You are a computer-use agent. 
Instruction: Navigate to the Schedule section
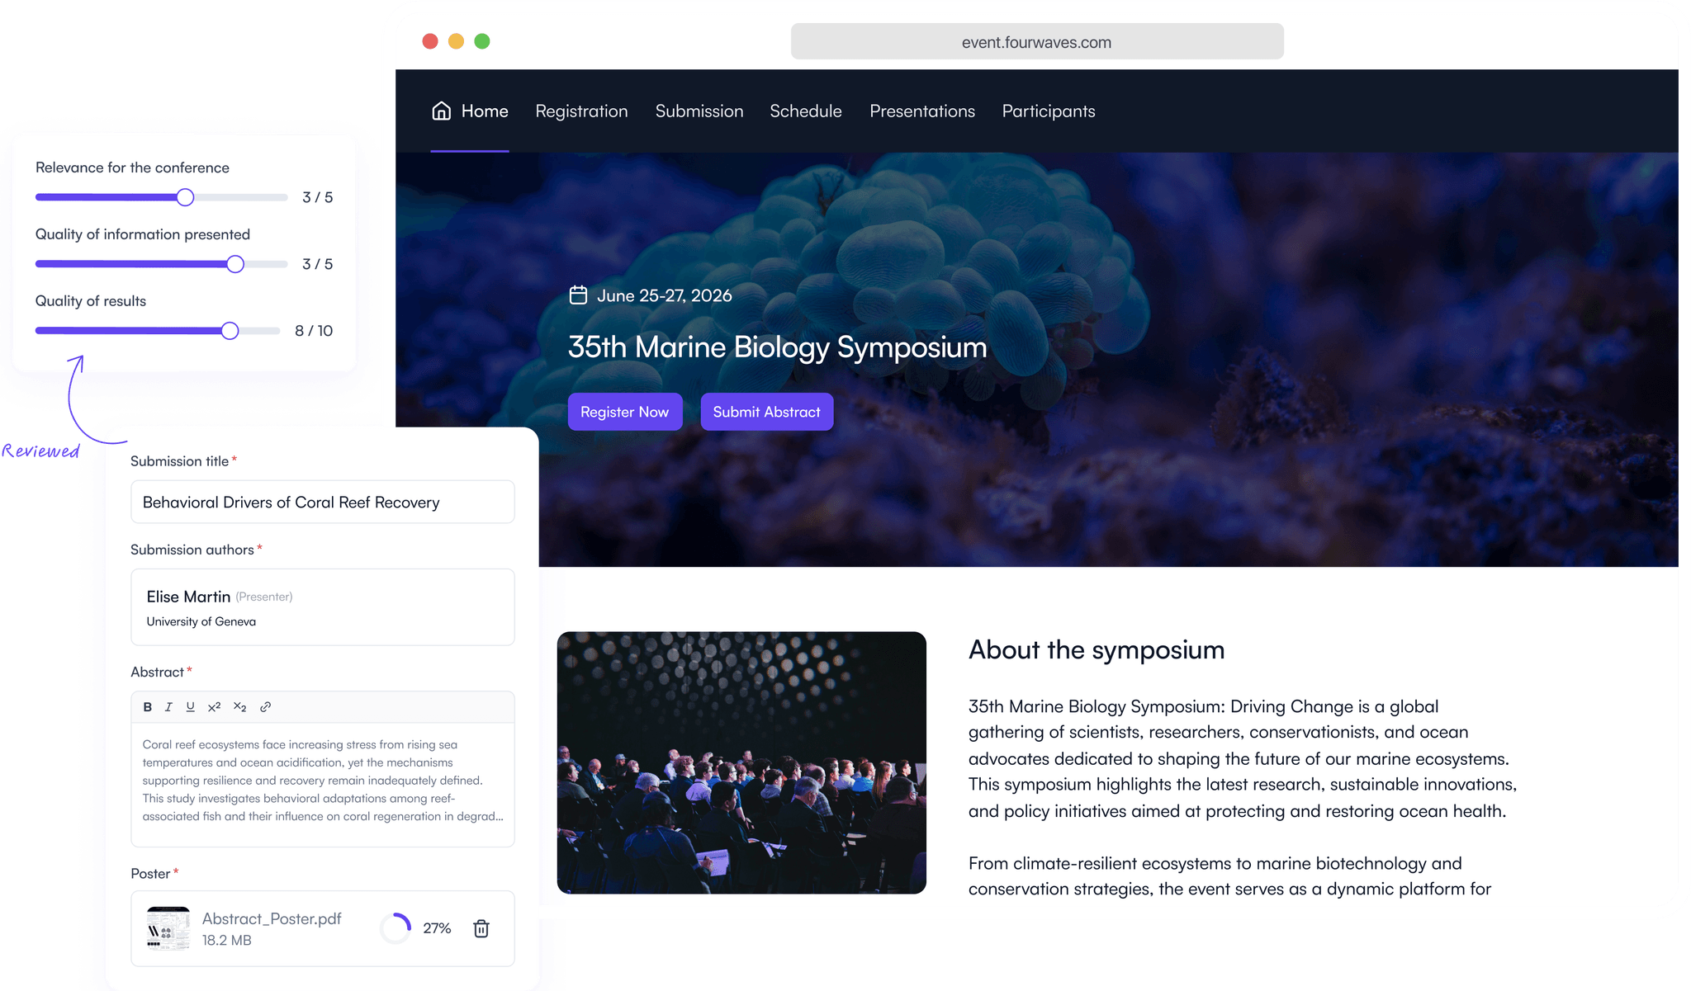pos(805,111)
